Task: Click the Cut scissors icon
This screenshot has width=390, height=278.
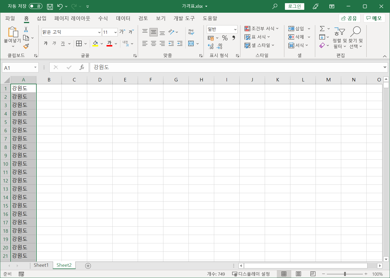Action: pos(26,29)
